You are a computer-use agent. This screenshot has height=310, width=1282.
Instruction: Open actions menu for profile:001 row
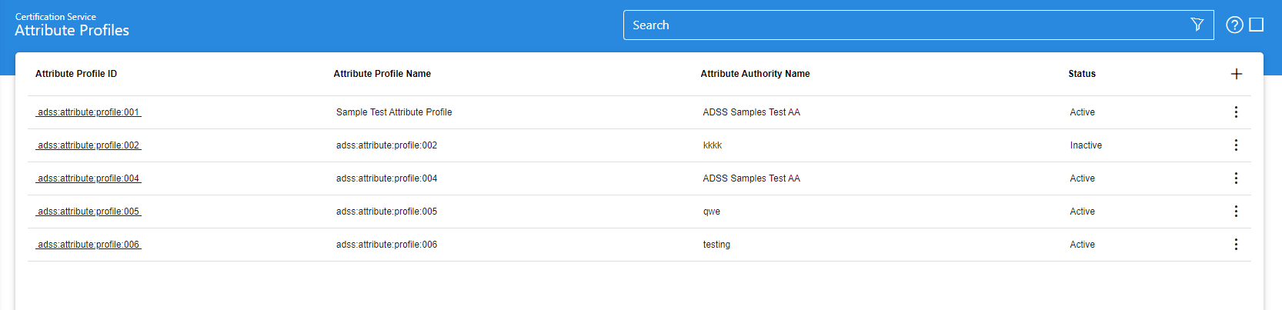pos(1236,112)
